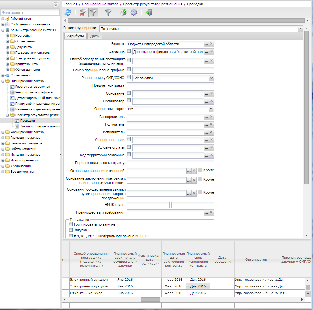This screenshot has width=313, height=310.
Task: Click the Предмет контракта input field
Action: click(170, 86)
